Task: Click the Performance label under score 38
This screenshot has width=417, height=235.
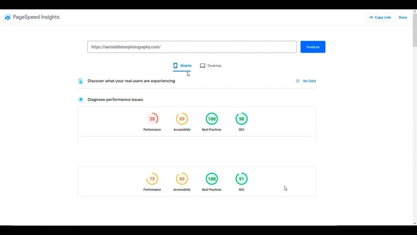Action: pos(152,130)
